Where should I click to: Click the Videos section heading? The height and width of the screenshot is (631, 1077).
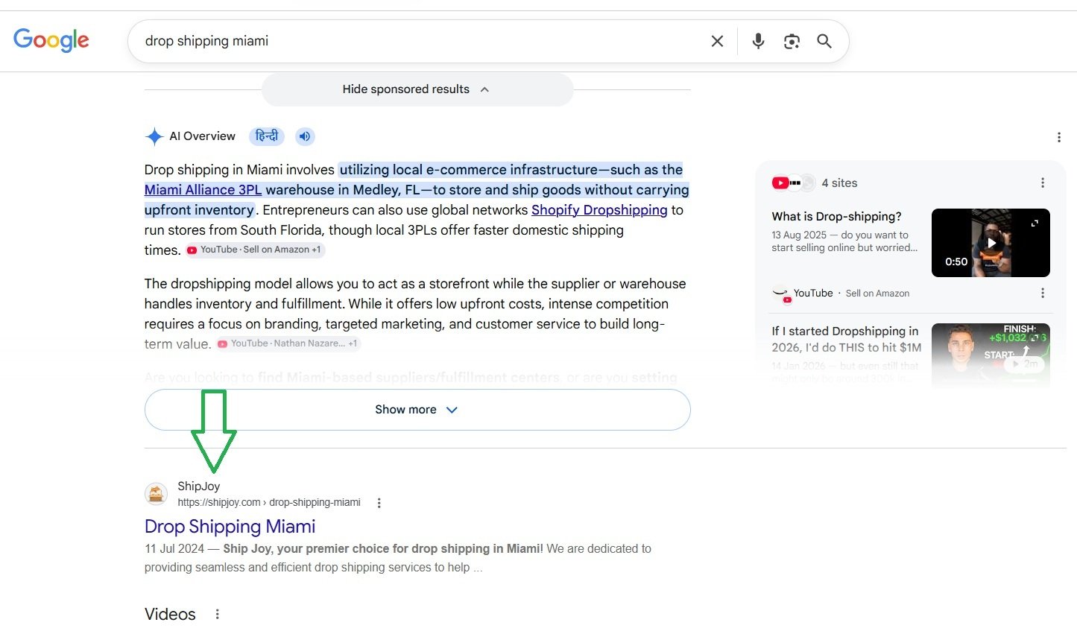pos(170,615)
